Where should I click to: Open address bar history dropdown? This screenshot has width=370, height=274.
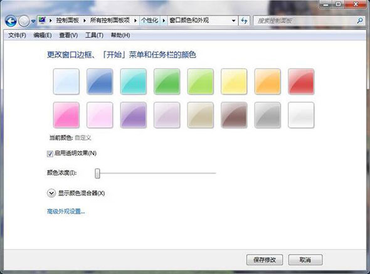tap(233, 21)
